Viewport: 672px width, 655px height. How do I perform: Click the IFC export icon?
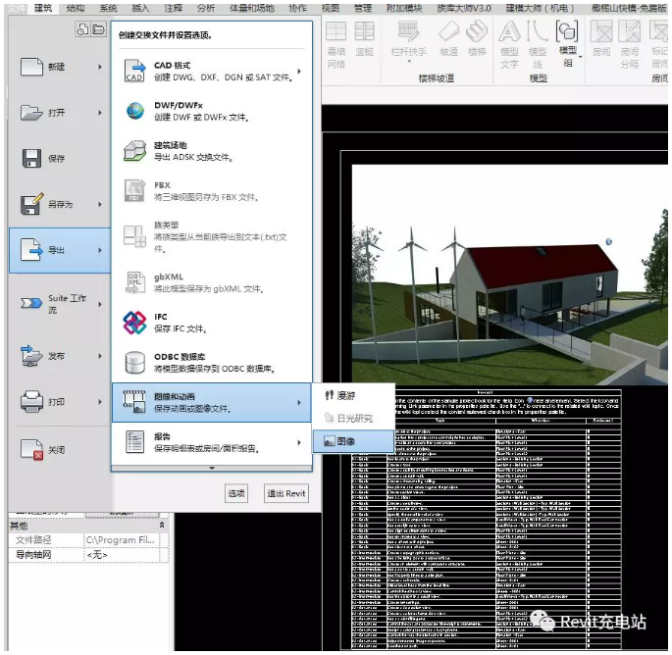coord(134,322)
